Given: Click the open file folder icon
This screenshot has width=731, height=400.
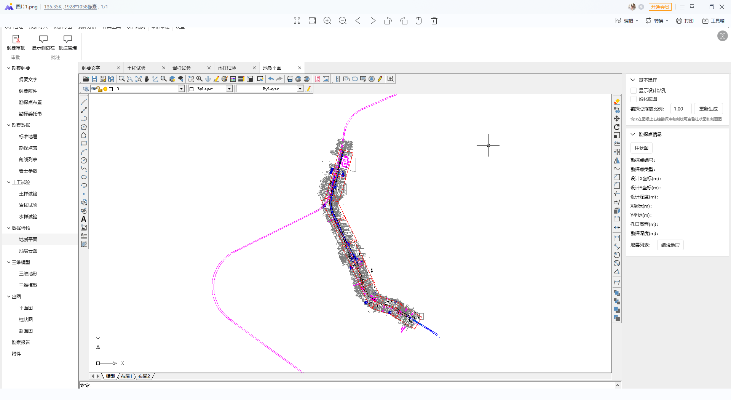Looking at the screenshot, I should (86, 79).
